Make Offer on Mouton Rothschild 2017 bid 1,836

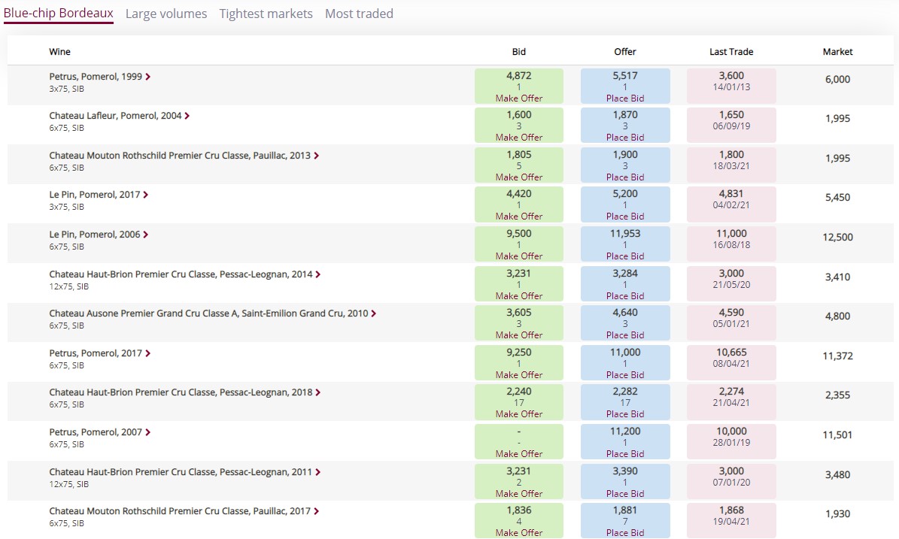pyautogui.click(x=519, y=533)
